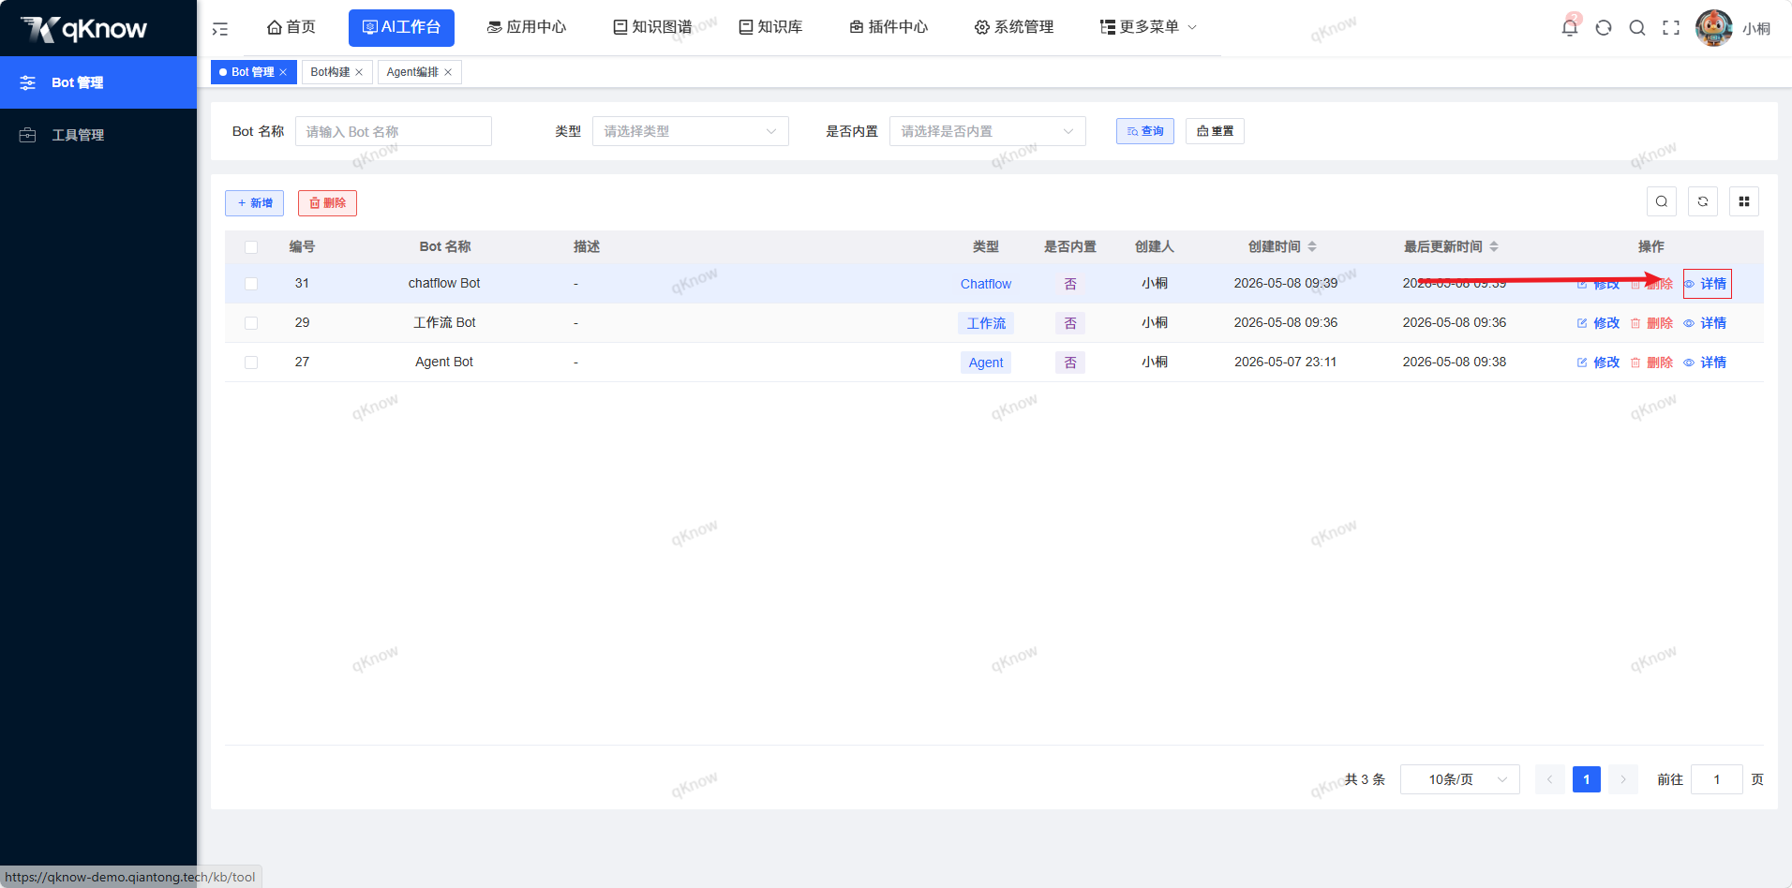
Task: Click the previous page arrow
Action: (1550, 779)
